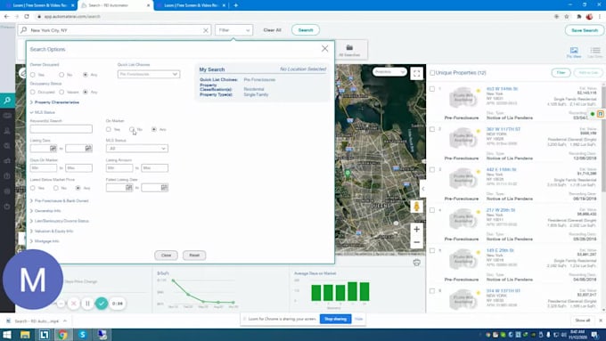This screenshot has width=606, height=341.
Task: Expand Pre-Foreclosure & Bank Owned section
Action: coord(60,201)
